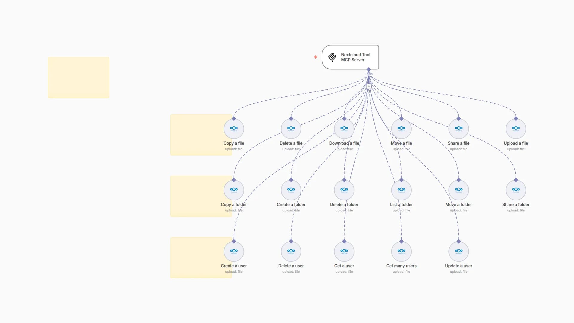This screenshot has width=574, height=323.
Task: Click the plus button to add a tool
Action: pyautogui.click(x=369, y=86)
